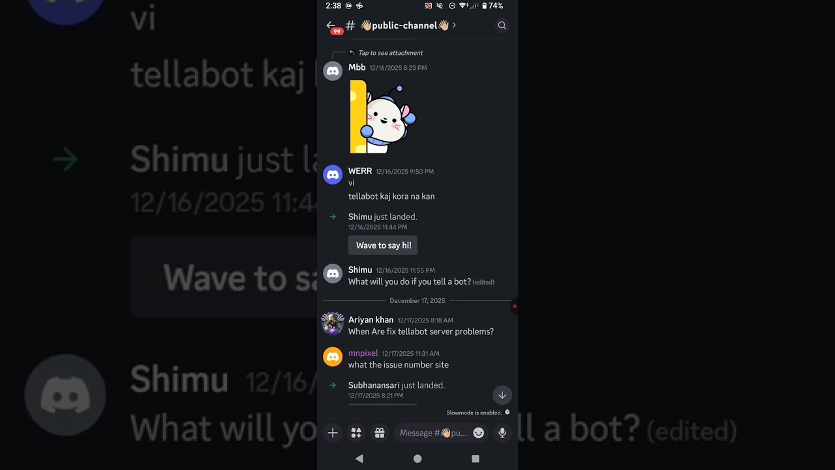
Task: Open the plus attachment menu
Action: click(x=333, y=433)
